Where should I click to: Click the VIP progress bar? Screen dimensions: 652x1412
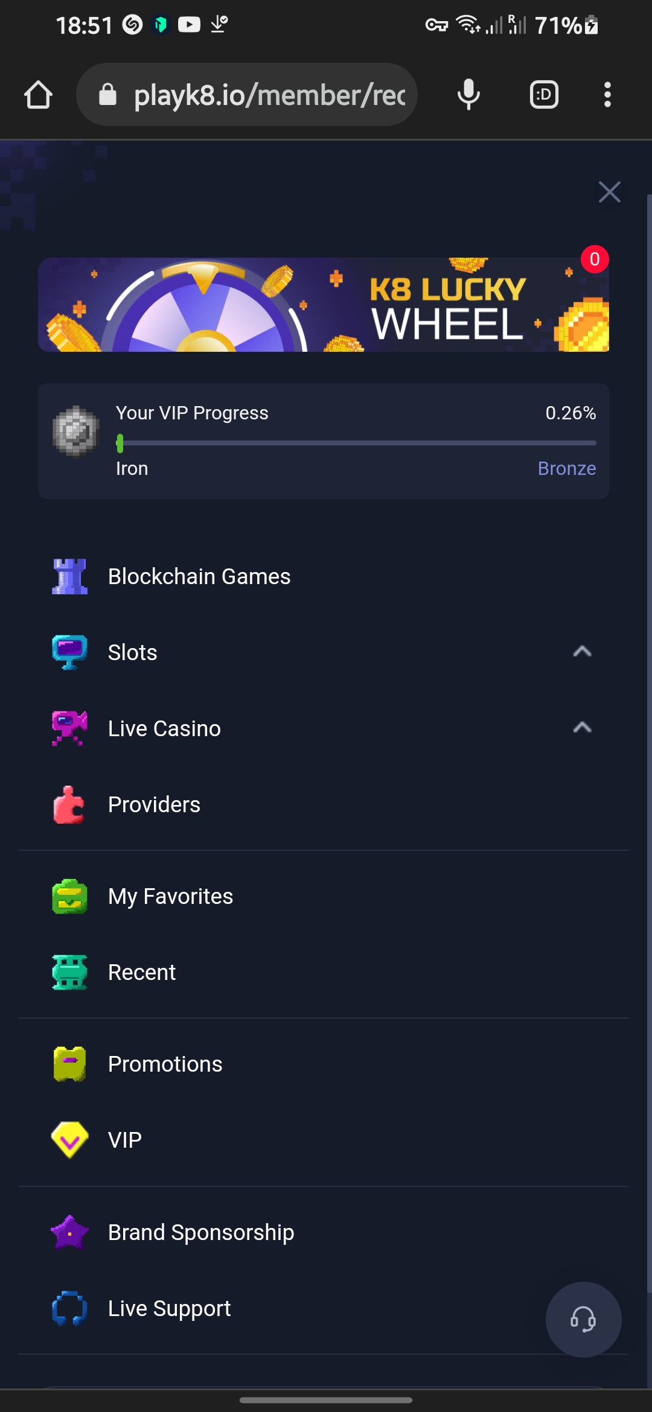356,443
